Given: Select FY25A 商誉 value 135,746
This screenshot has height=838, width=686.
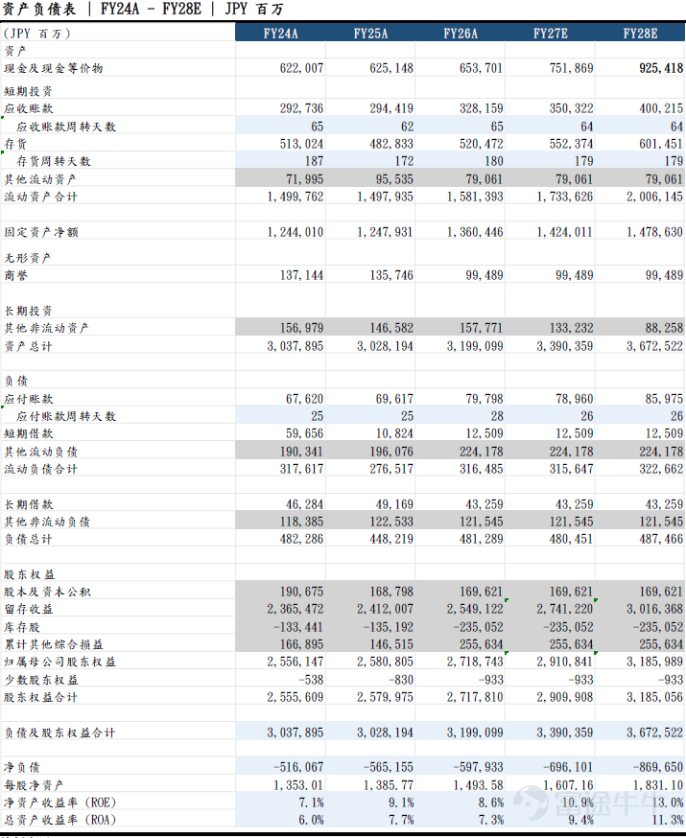Looking at the screenshot, I should point(391,275).
